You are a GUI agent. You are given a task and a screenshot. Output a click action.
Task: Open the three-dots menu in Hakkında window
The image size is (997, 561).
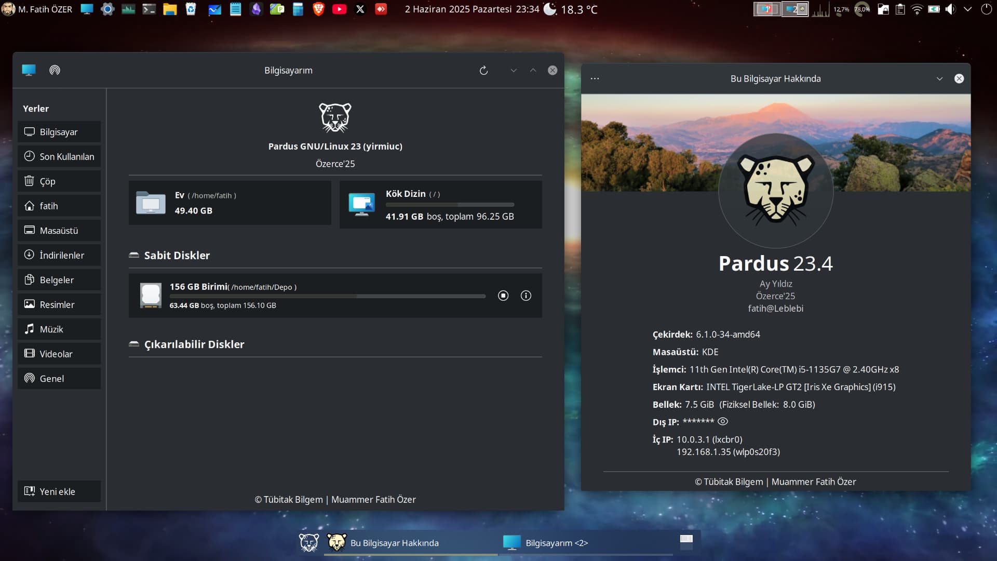point(595,78)
